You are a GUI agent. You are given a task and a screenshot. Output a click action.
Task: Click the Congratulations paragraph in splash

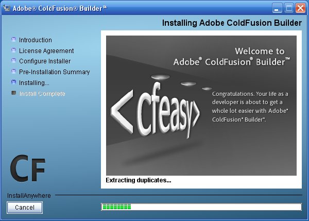point(250,107)
